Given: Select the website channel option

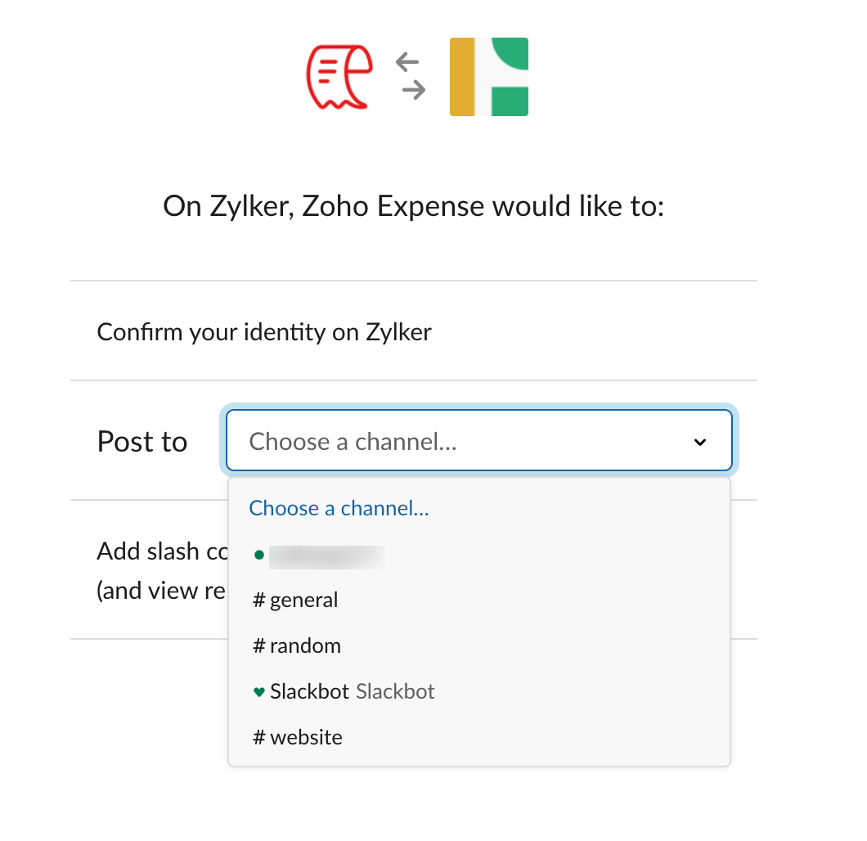Looking at the screenshot, I should (x=479, y=738).
